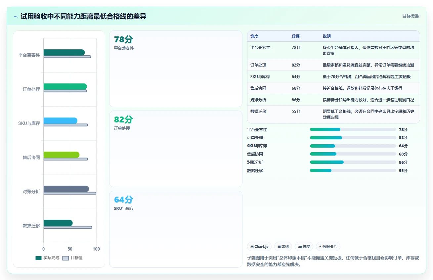
Task: Open the 64分 SKU与库存 data card
Action: [176, 229]
